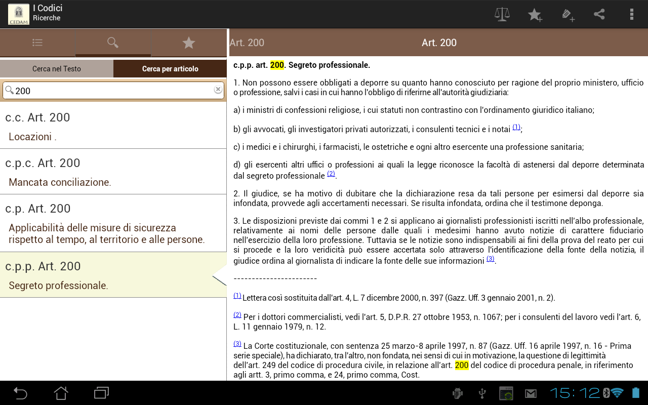Add article to favorites with star-plus icon

(535, 15)
